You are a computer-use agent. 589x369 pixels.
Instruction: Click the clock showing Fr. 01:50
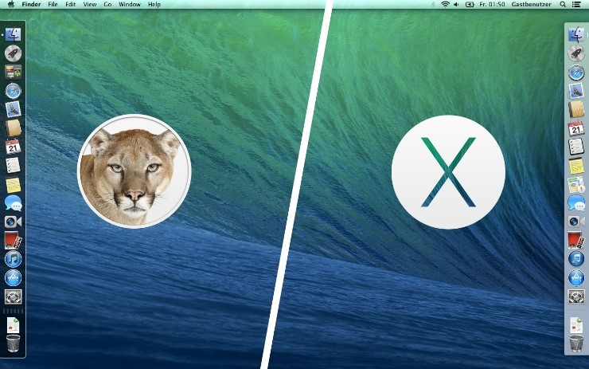(x=492, y=5)
